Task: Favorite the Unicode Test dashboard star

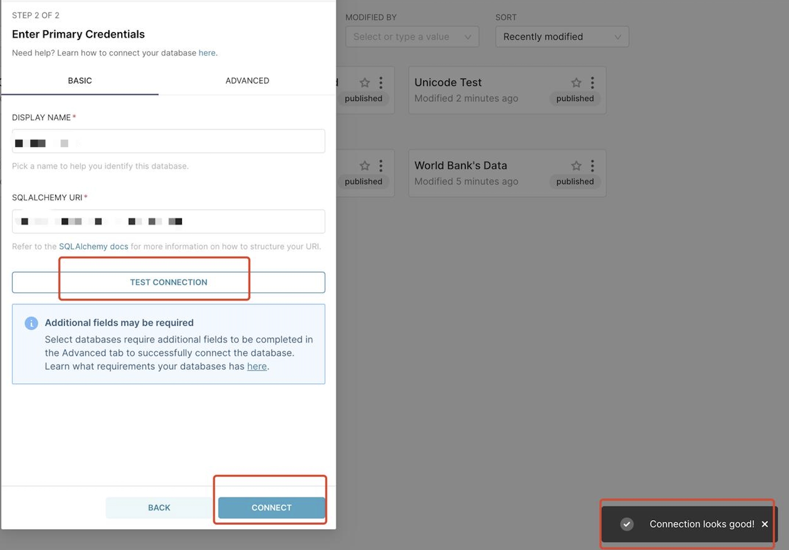Action: 576,82
